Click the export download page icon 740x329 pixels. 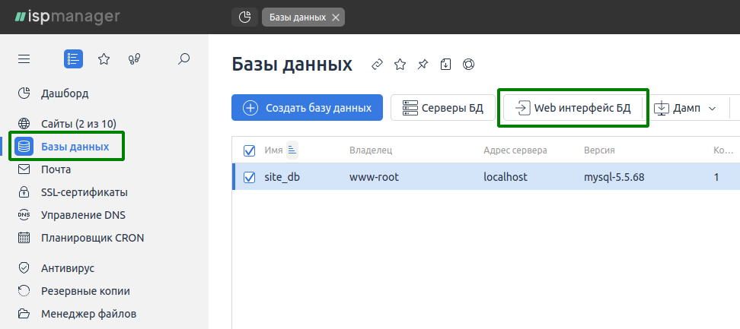445,65
